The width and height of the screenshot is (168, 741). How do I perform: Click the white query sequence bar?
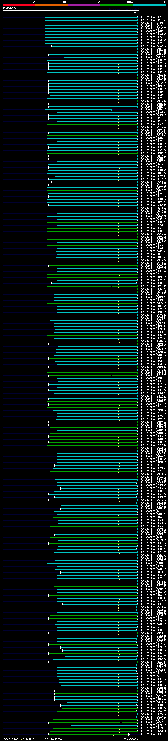tap(71, 11)
